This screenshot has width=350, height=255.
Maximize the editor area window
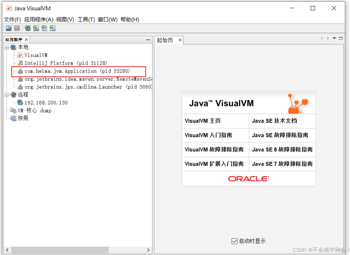pyautogui.click(x=341, y=38)
